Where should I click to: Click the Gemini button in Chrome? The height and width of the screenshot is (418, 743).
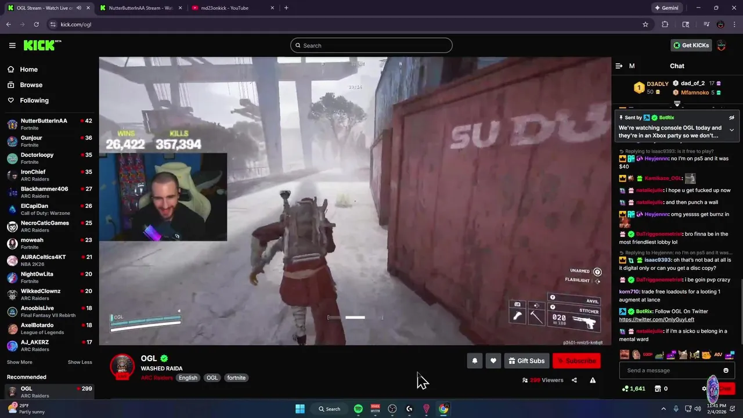[x=666, y=8]
